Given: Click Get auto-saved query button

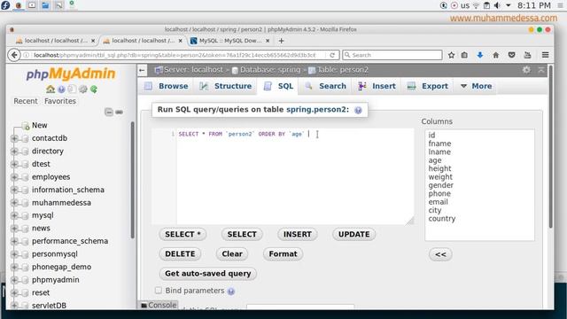Looking at the screenshot, I should (x=208, y=274).
